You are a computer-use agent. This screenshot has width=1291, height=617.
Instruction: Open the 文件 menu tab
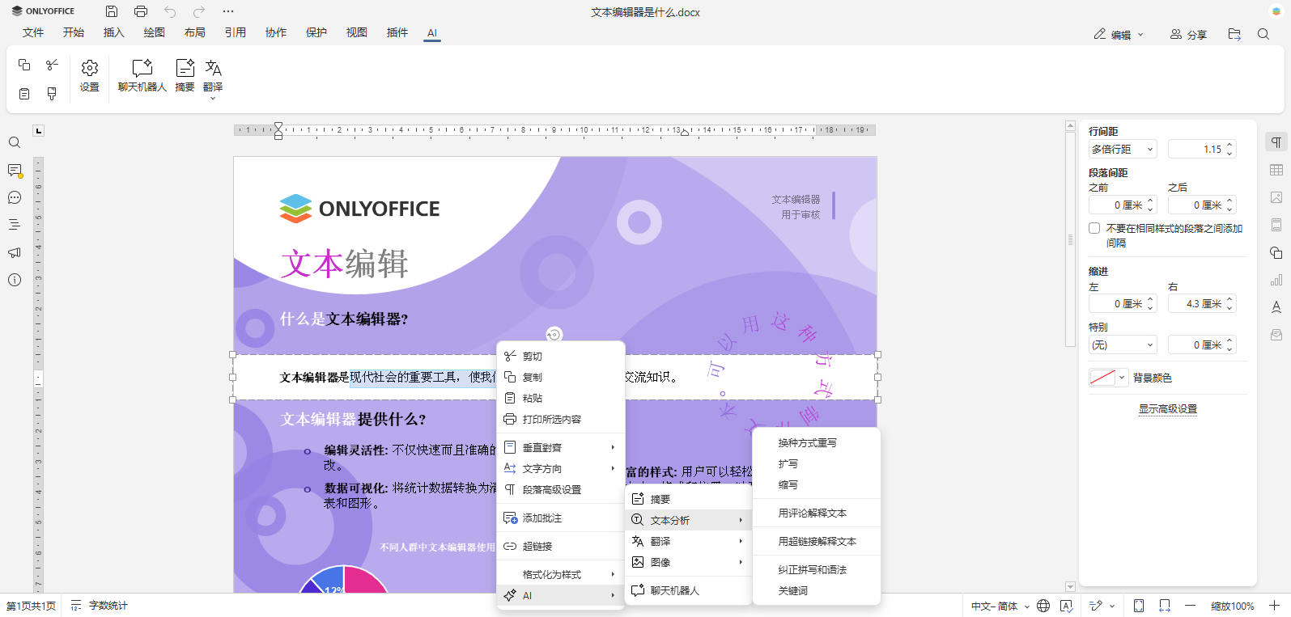coord(33,32)
